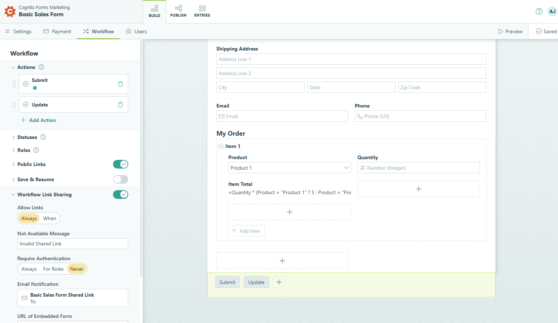Click the Zip Code field
The height and width of the screenshot is (323, 558).
(442, 87)
